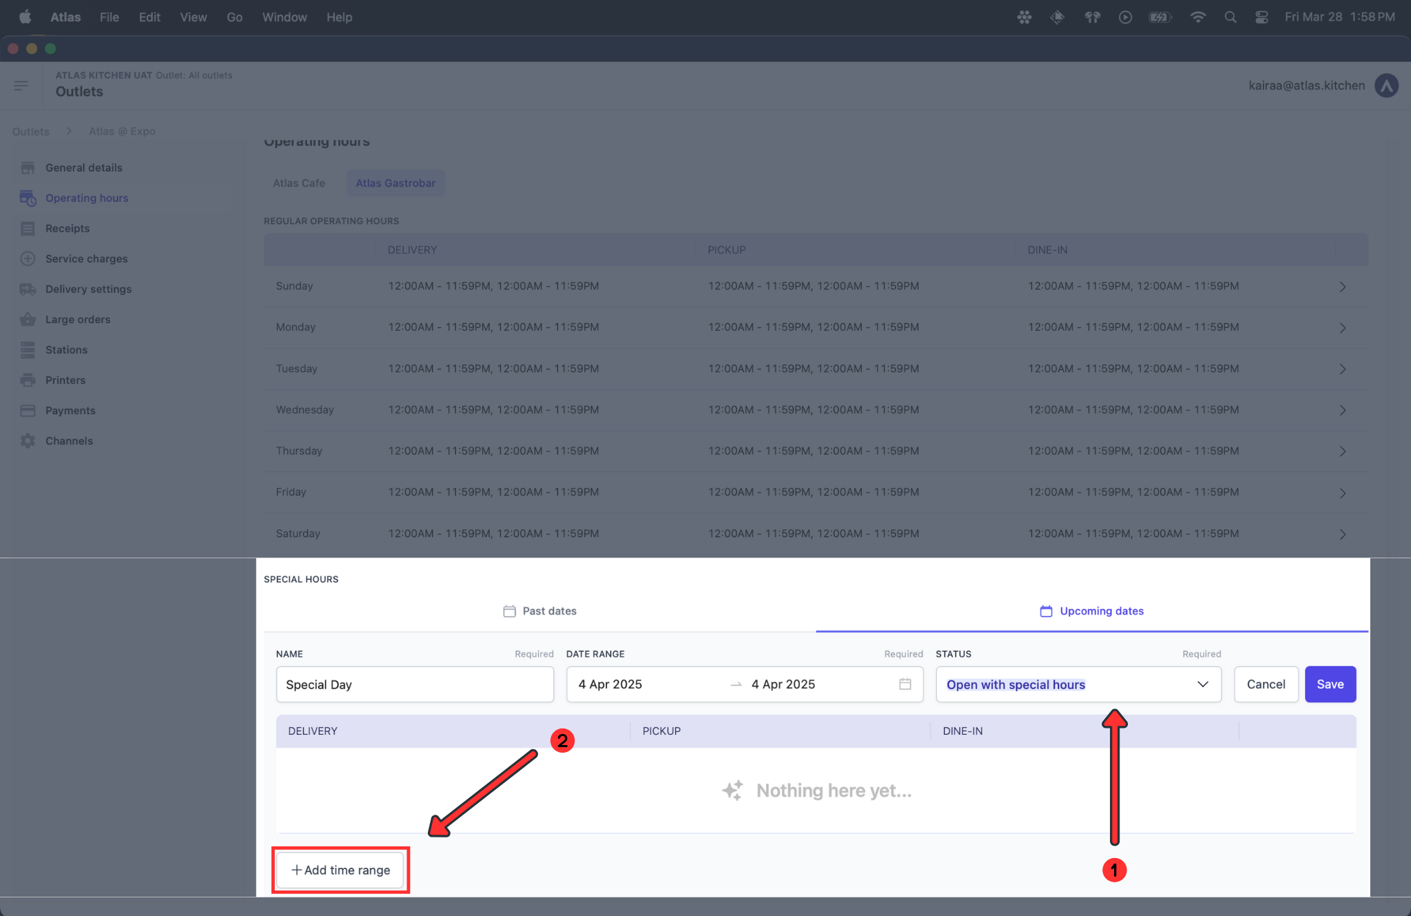Click the Channels gear icon
Image resolution: width=1411 pixels, height=916 pixels.
[28, 440]
